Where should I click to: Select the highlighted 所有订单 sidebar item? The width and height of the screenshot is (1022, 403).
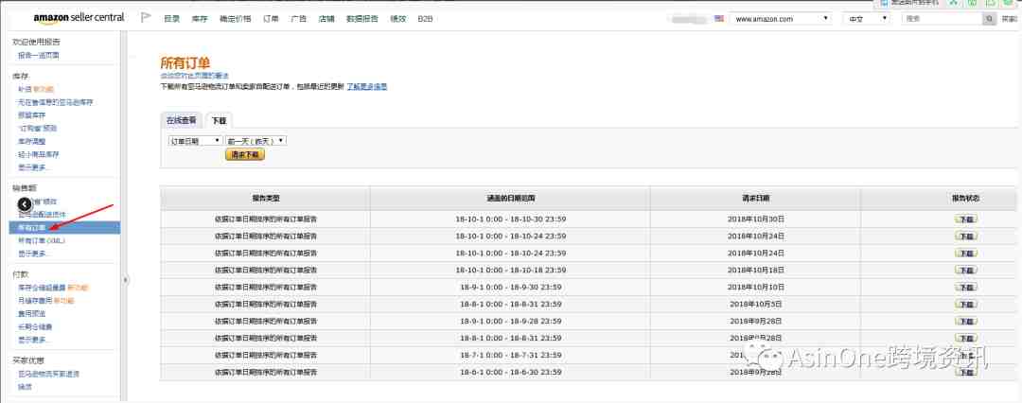64,228
